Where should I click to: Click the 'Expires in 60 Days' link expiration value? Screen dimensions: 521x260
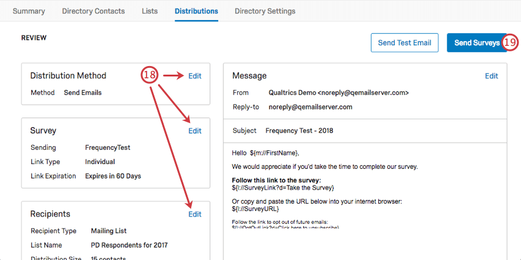pyautogui.click(x=113, y=176)
